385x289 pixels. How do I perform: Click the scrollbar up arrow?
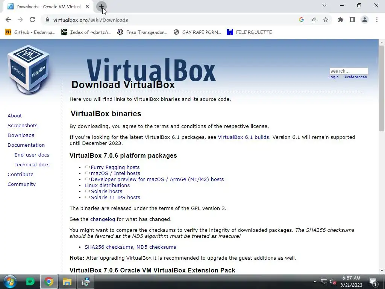click(x=382, y=42)
